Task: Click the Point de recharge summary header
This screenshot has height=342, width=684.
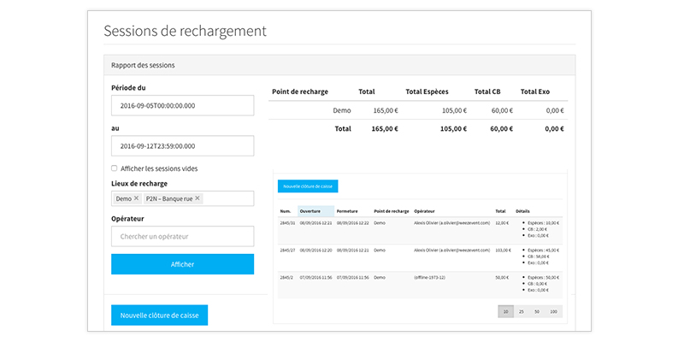Action: [300, 91]
